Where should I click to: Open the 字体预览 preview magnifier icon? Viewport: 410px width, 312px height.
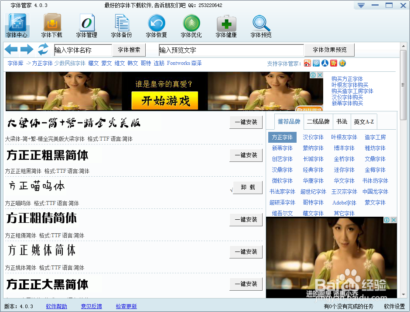[x=261, y=25]
